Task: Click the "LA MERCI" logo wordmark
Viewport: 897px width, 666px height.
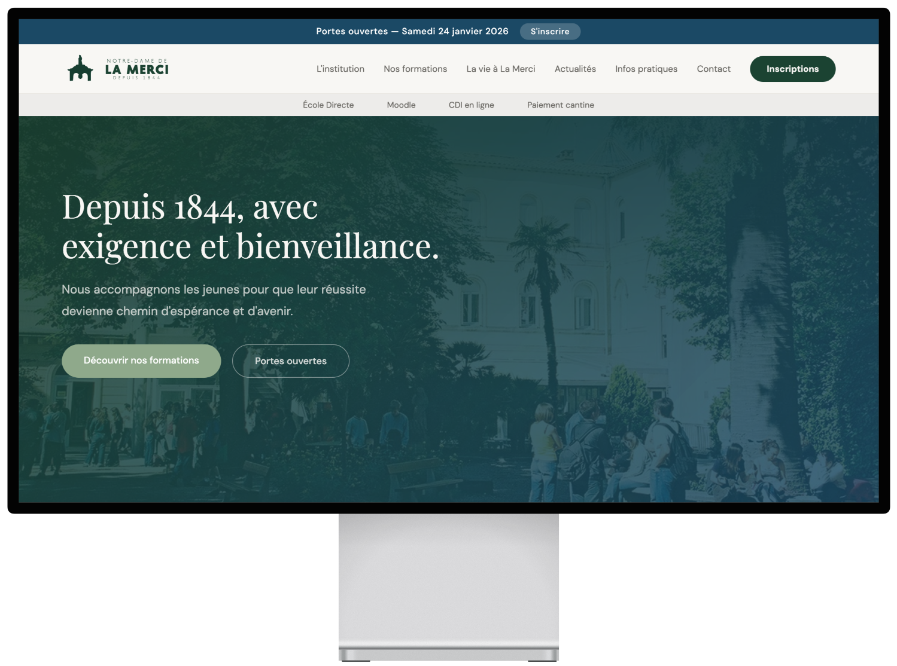Action: (x=136, y=69)
